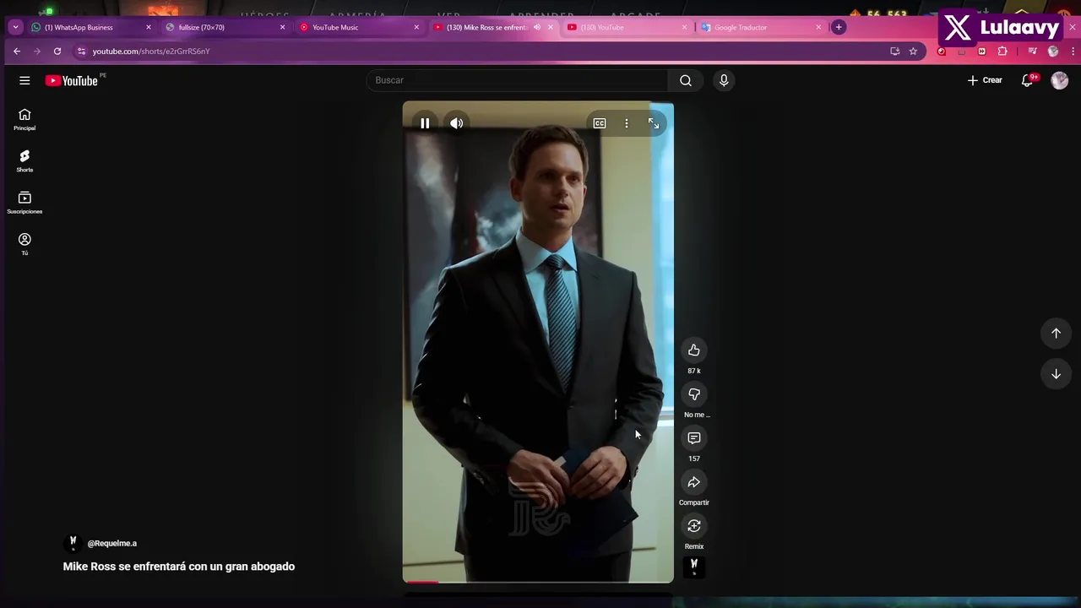Open the browser profile avatar
Viewport: 1081px width, 608px height.
click(1053, 52)
